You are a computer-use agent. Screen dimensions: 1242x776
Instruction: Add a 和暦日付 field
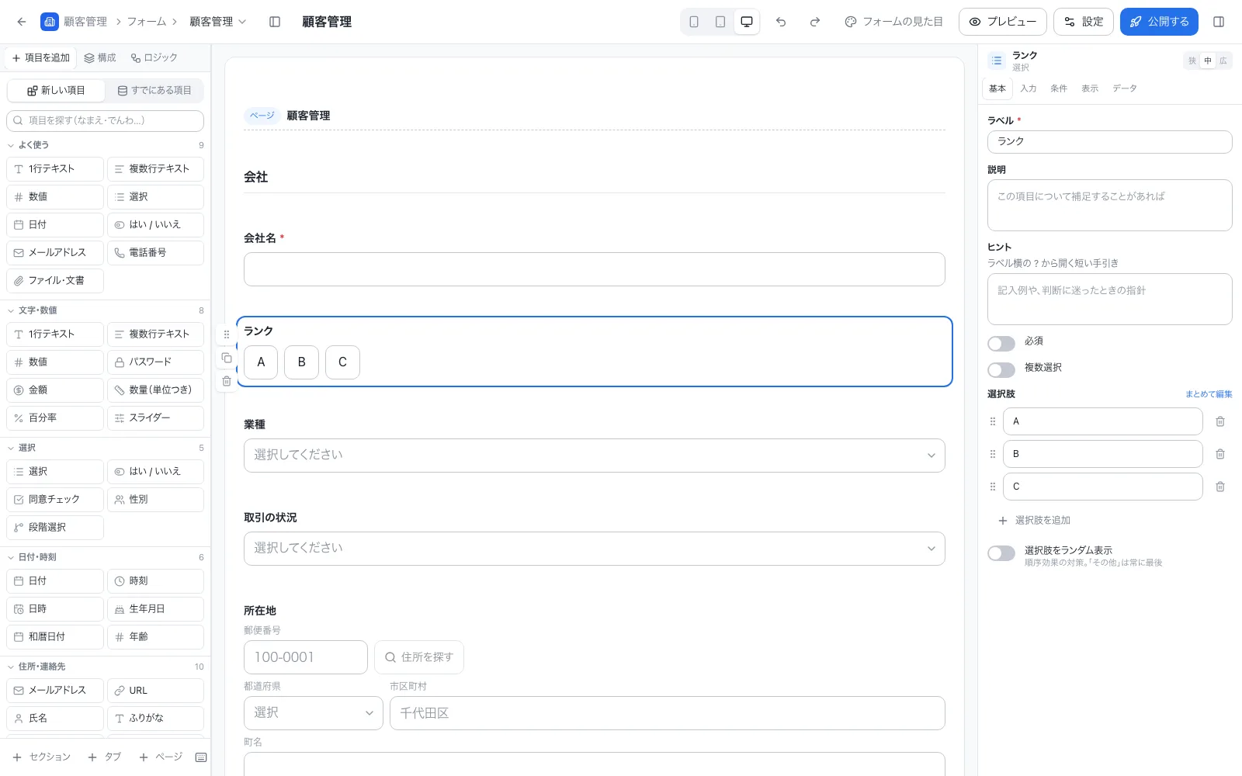pos(55,637)
